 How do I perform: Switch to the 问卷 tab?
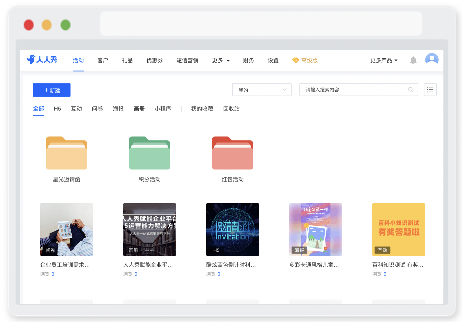coord(97,109)
